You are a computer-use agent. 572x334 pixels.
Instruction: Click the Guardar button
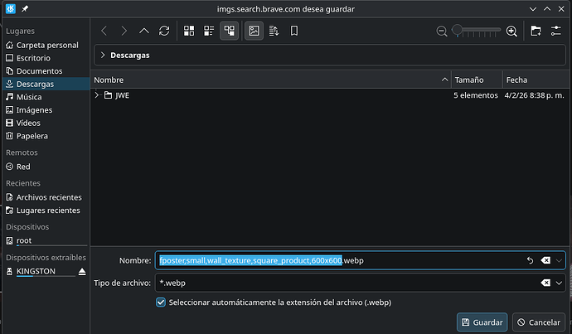coord(482,322)
